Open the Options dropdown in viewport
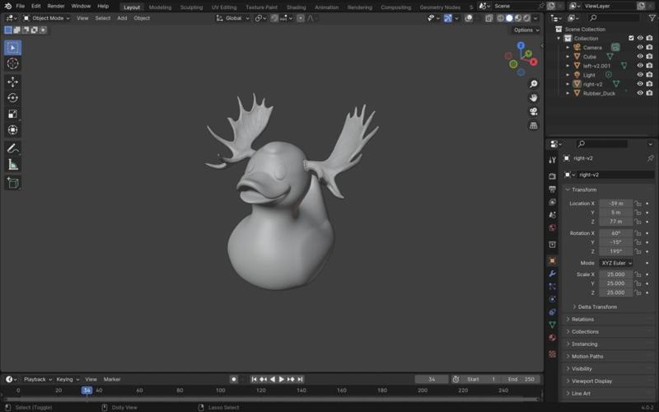This screenshot has width=659, height=412. click(x=526, y=30)
